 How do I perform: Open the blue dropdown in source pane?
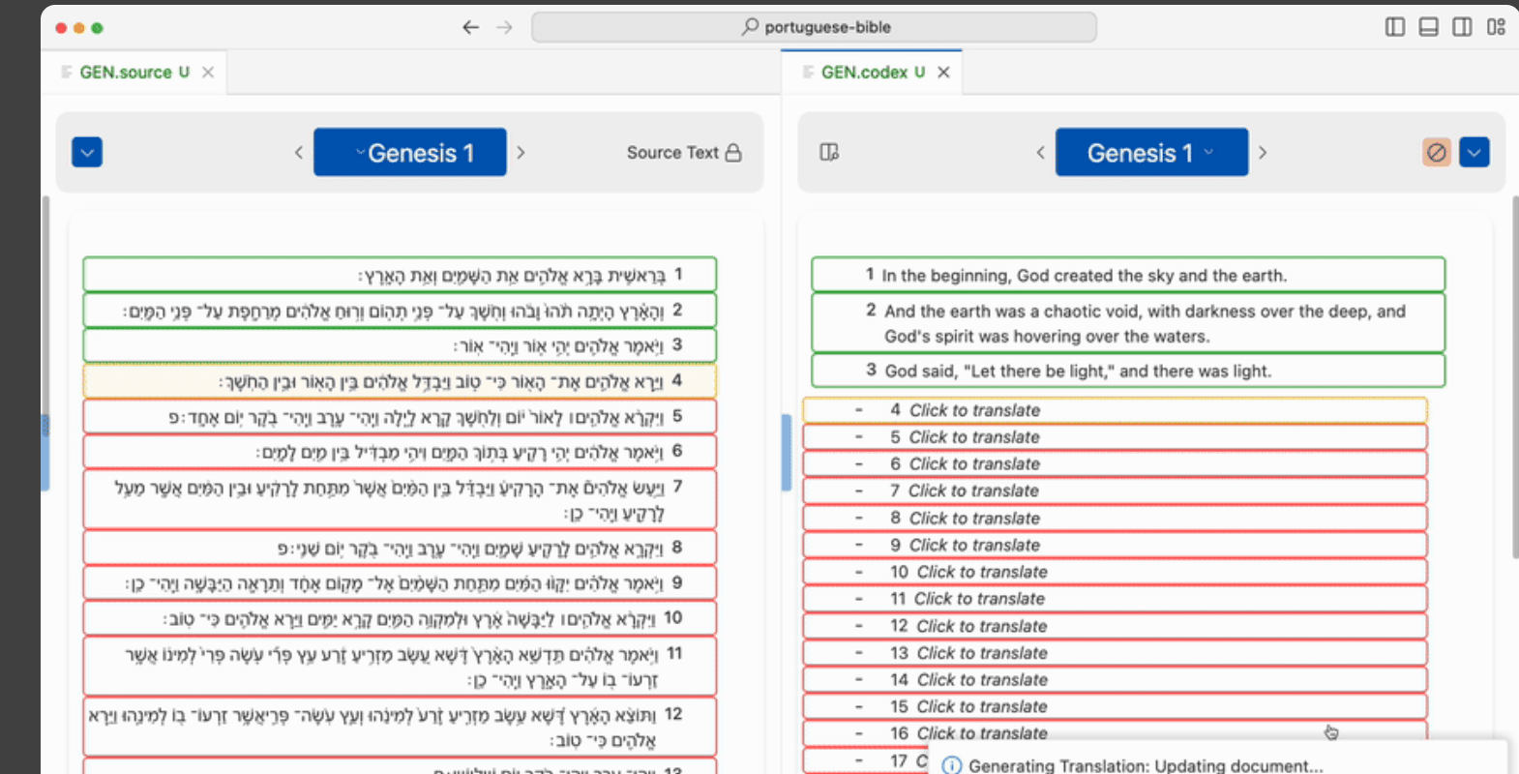(x=87, y=152)
